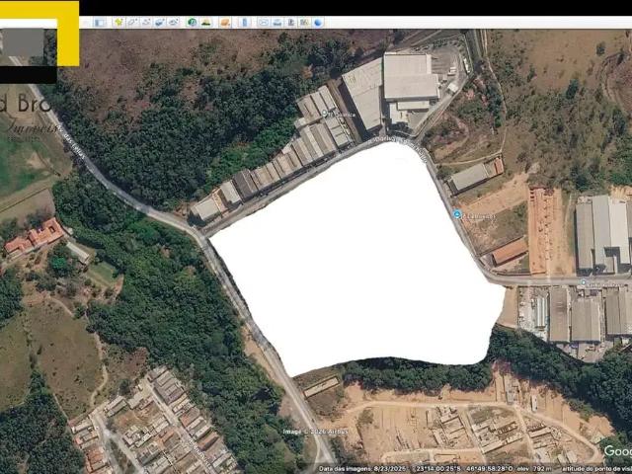This screenshot has width=632, height=474.
Task: Click the Email envelope icon
Action: pos(264,22)
